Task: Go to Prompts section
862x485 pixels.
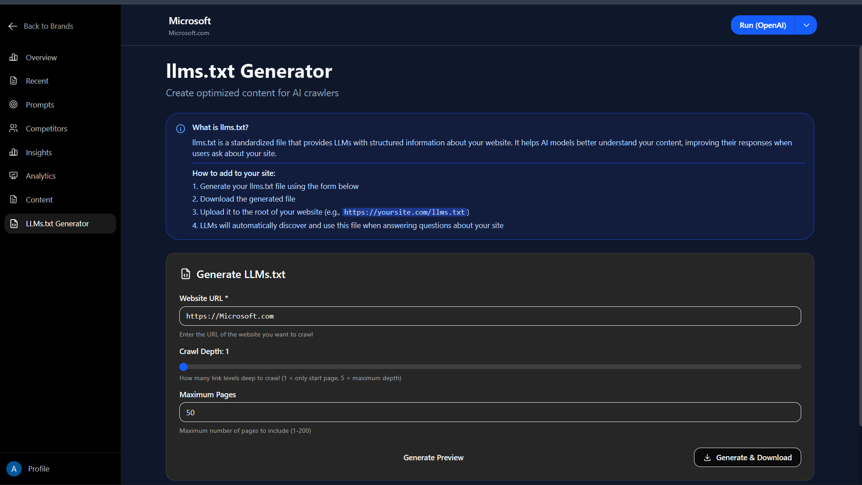Action: coord(60,105)
